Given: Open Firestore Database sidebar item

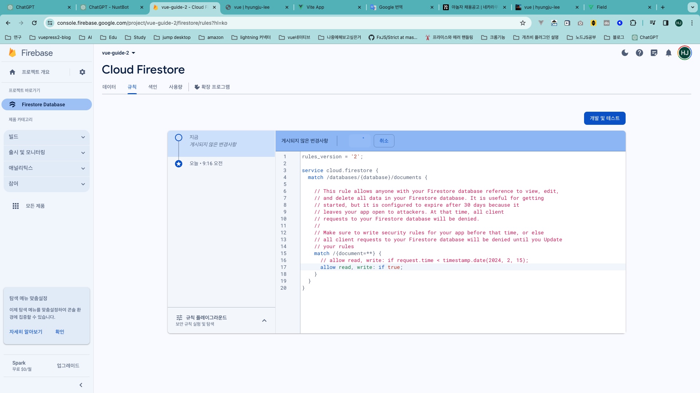Looking at the screenshot, I should pyautogui.click(x=47, y=104).
